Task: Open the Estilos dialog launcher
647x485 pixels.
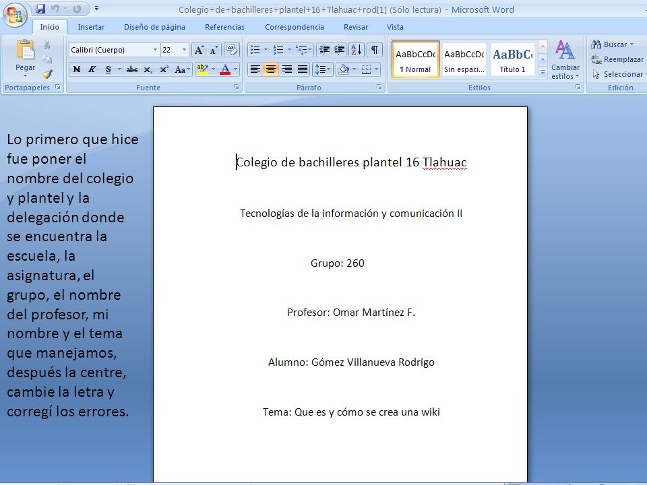Action: click(578, 88)
